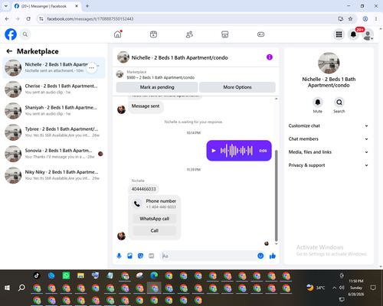
Task: Open Chrome's three-dot menu
Action: click(x=376, y=19)
